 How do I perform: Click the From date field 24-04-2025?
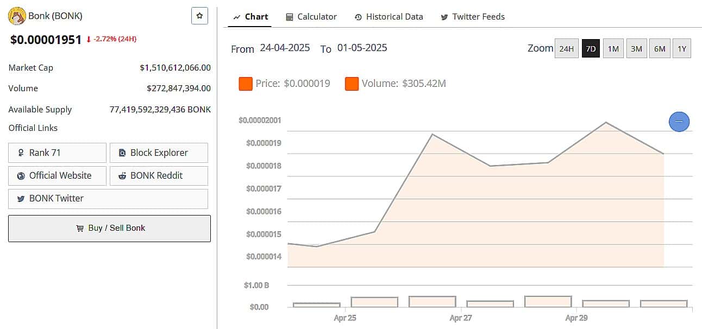point(285,48)
